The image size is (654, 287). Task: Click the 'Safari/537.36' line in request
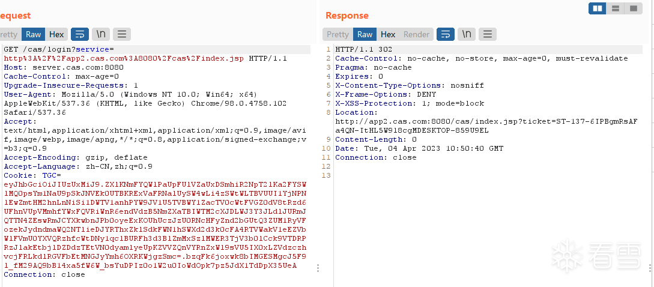pos(35,112)
